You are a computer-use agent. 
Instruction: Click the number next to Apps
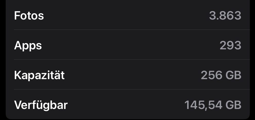(x=230, y=46)
